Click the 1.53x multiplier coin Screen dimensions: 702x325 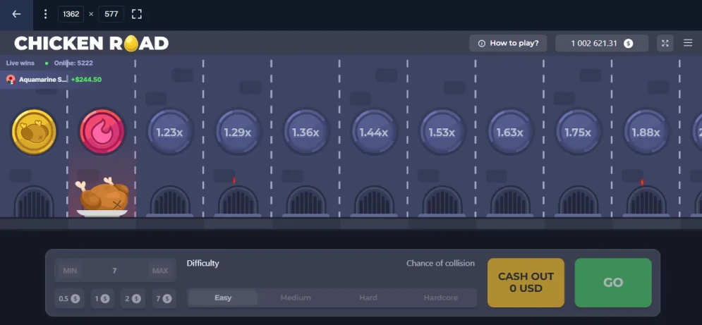point(442,132)
